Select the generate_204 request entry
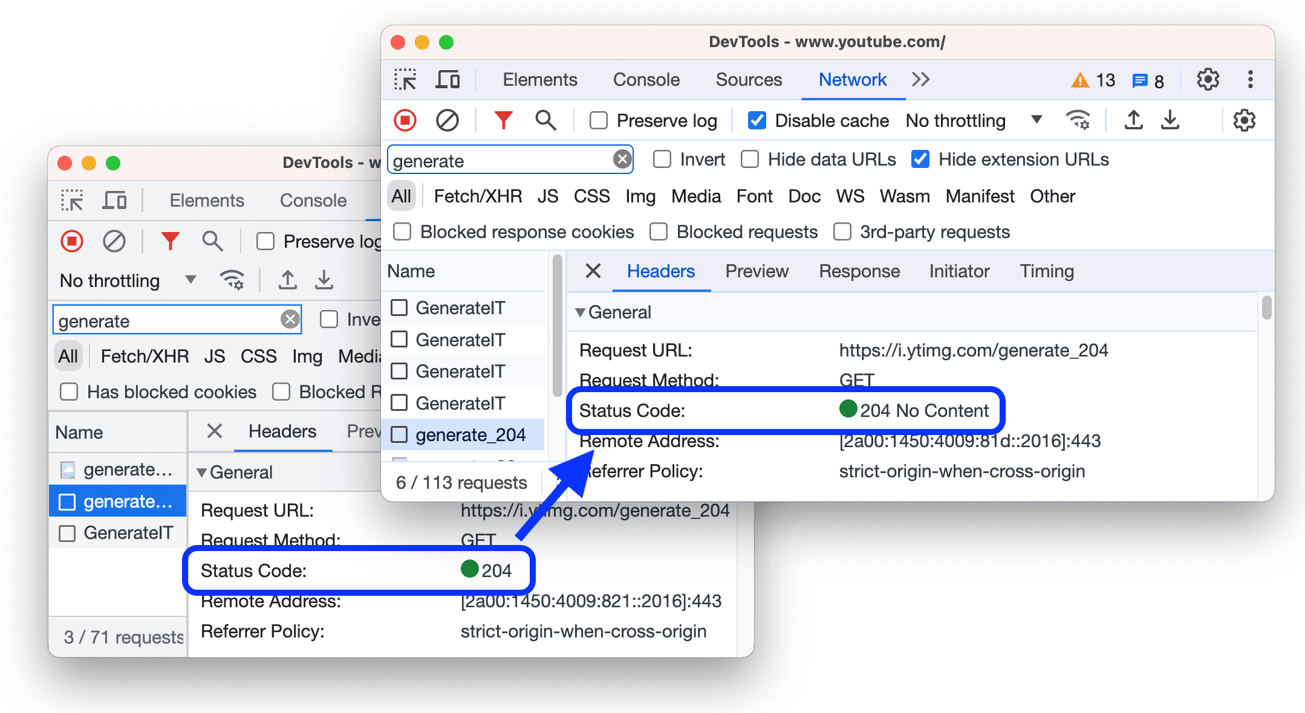1305x713 pixels. pos(469,434)
